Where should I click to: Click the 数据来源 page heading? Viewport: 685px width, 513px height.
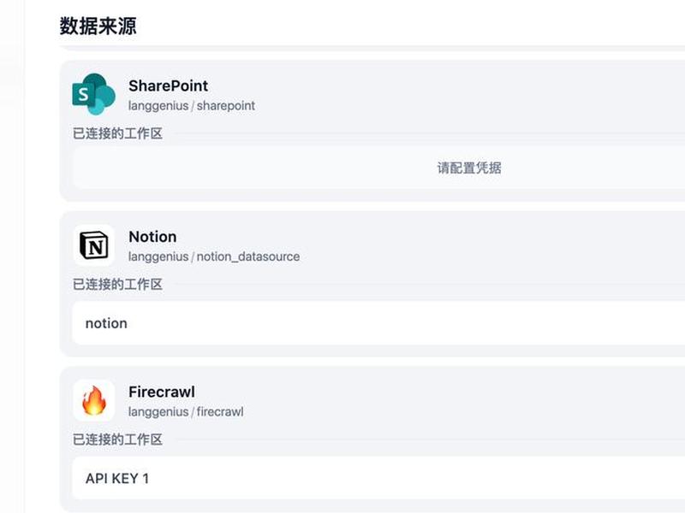[x=98, y=27]
